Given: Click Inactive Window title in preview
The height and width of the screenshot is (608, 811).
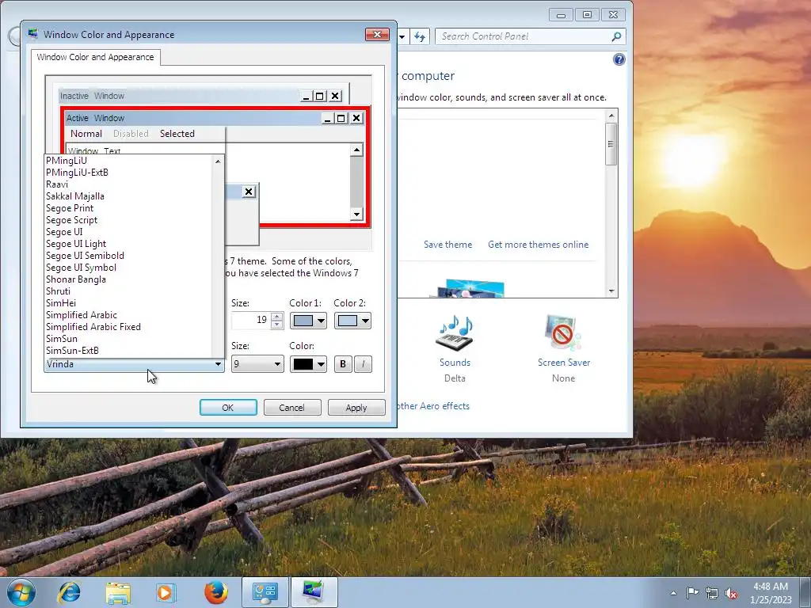Looking at the screenshot, I should pyautogui.click(x=92, y=96).
